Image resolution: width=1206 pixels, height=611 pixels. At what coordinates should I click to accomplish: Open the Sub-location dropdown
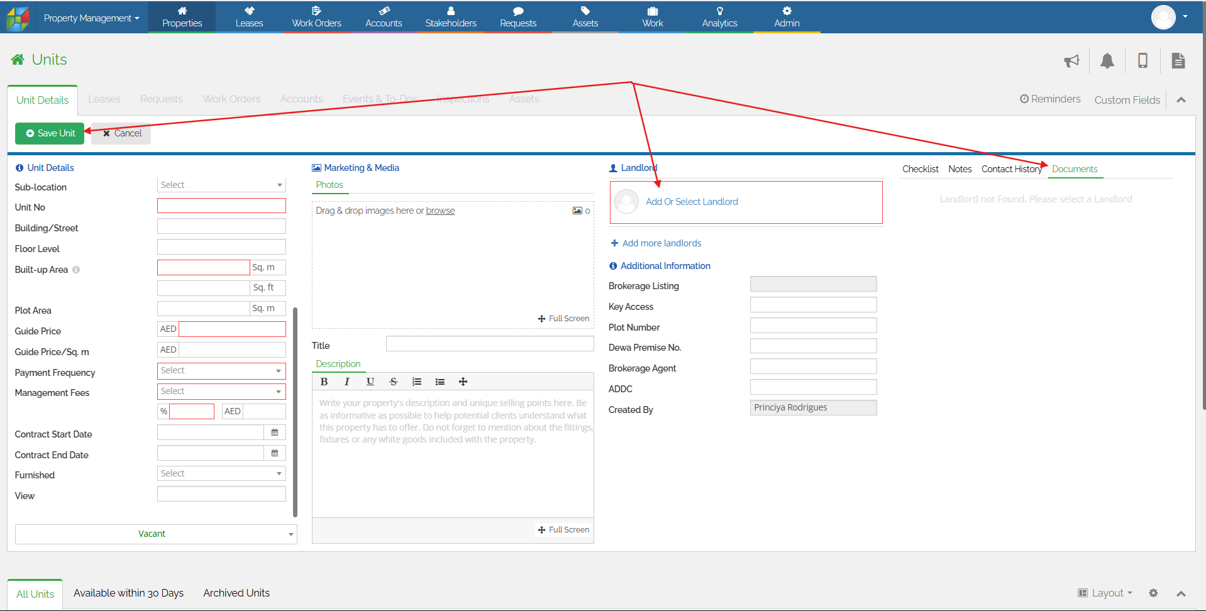tap(221, 185)
